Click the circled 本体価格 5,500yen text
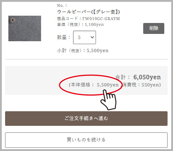 click(x=94, y=85)
